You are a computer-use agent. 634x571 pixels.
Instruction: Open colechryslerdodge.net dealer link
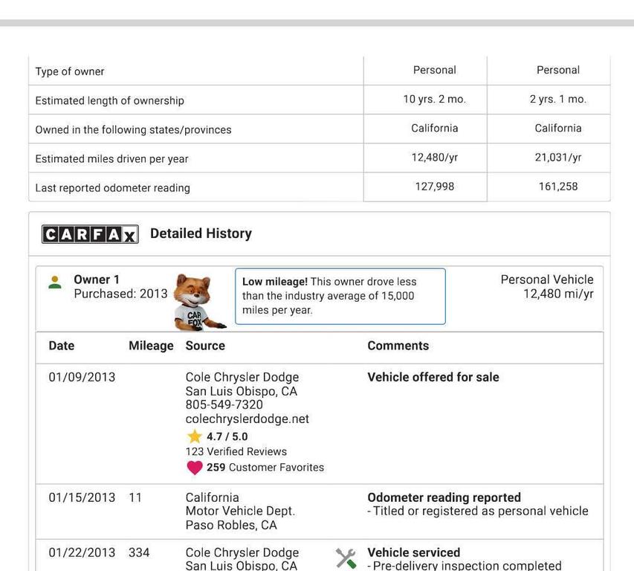click(247, 419)
